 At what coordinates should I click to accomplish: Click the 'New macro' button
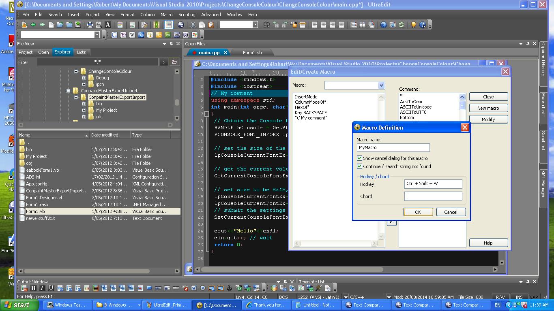coord(488,108)
